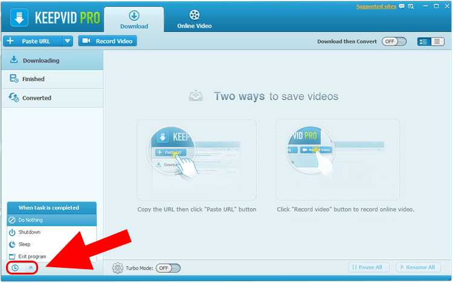Image resolution: width=453 pixels, height=283 pixels.
Task: Switch to the Download tab
Action: (x=134, y=20)
